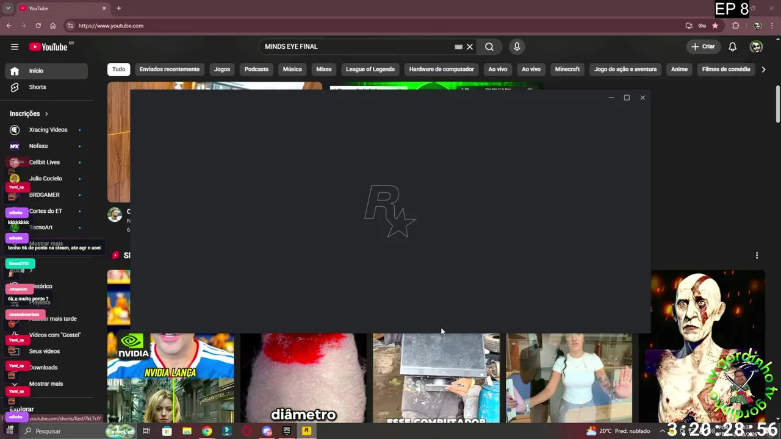Open Task View in taskbar
This screenshot has width=781, height=439.
click(146, 431)
